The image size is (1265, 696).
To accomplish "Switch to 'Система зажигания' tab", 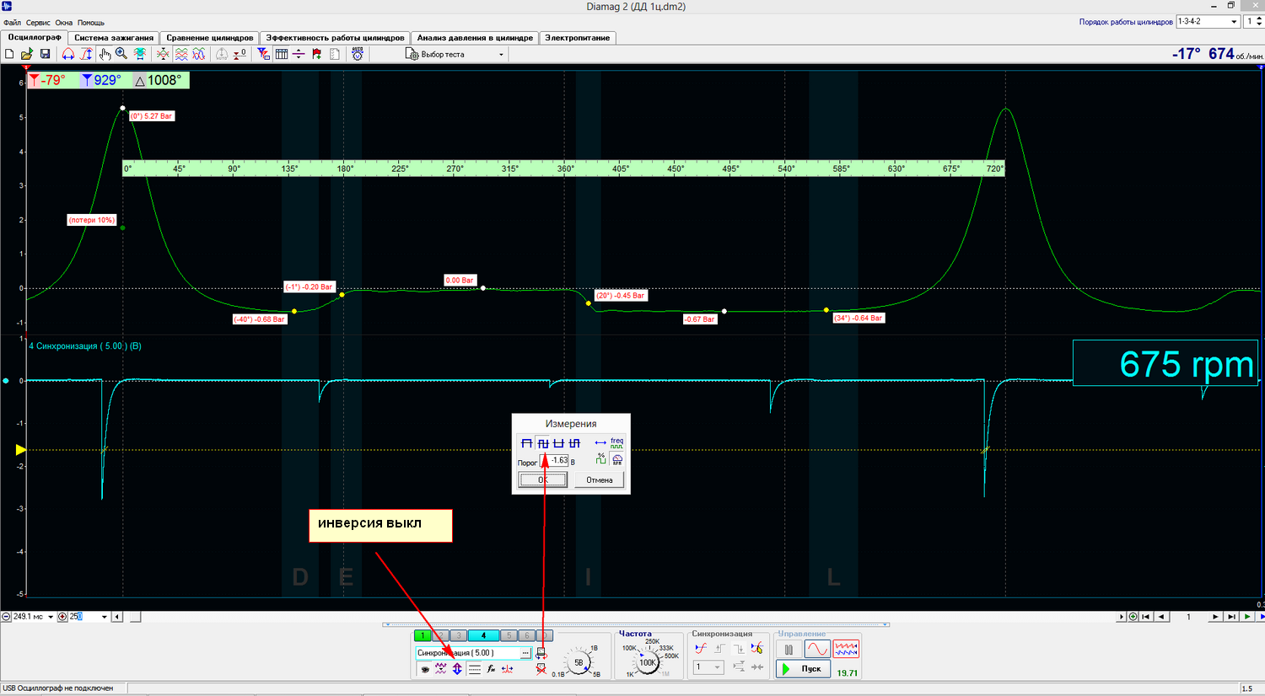I will [114, 38].
